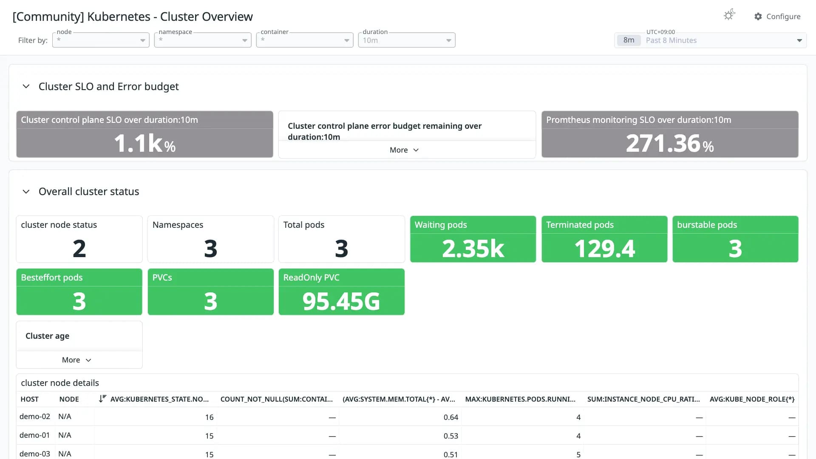Viewport: 816px width, 459px height.
Task: Click the cluster node details title
Action: click(60, 383)
